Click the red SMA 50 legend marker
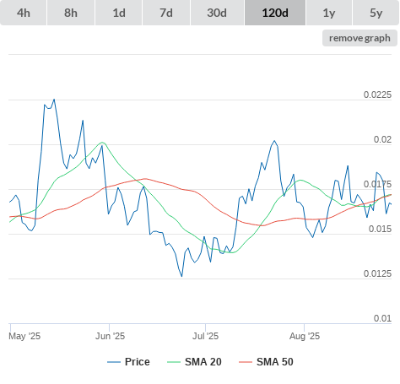The image size is (400, 384). 246,362
